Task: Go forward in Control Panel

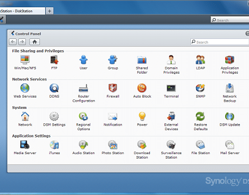Action: (x=22, y=41)
